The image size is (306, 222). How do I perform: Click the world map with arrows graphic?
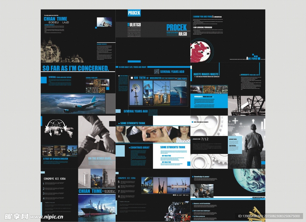(x=59, y=129)
